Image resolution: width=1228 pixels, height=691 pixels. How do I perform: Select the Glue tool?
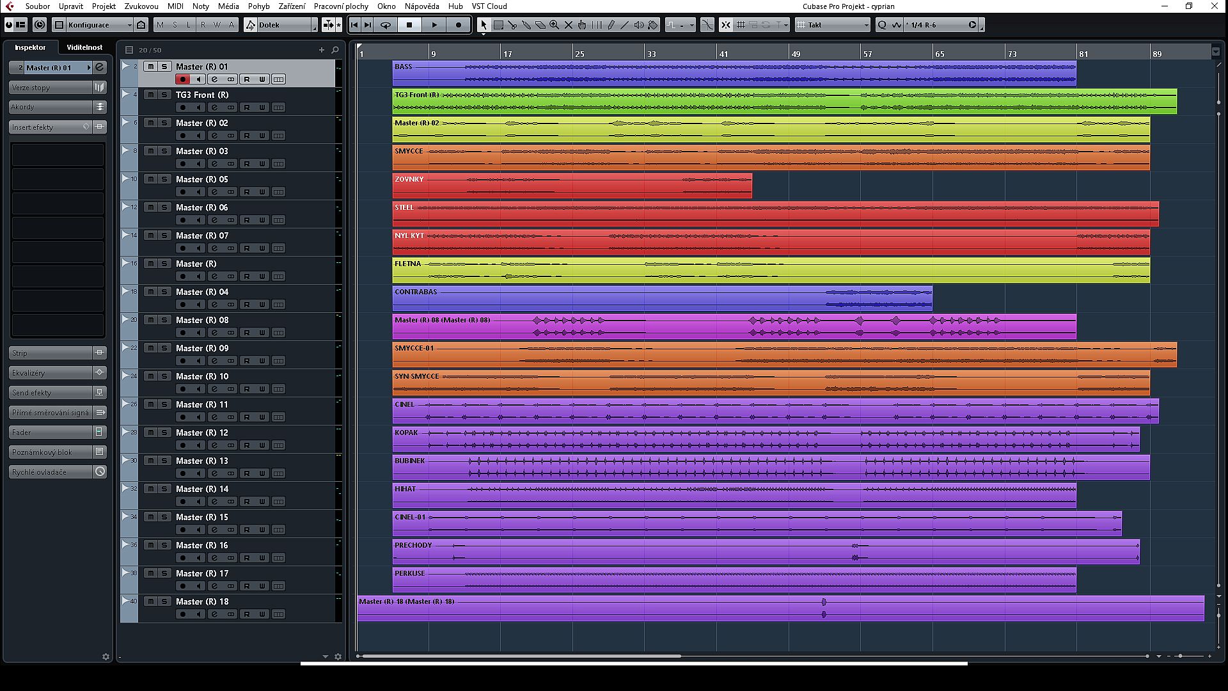click(x=526, y=25)
